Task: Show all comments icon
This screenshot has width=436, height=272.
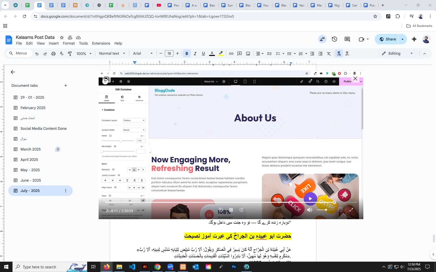Action: pos(347,39)
